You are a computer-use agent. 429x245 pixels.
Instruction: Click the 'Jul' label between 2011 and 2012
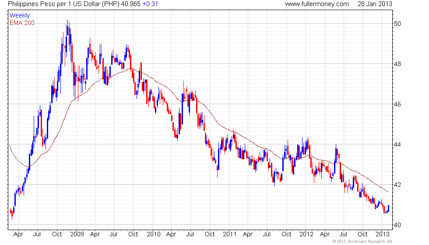267,234
